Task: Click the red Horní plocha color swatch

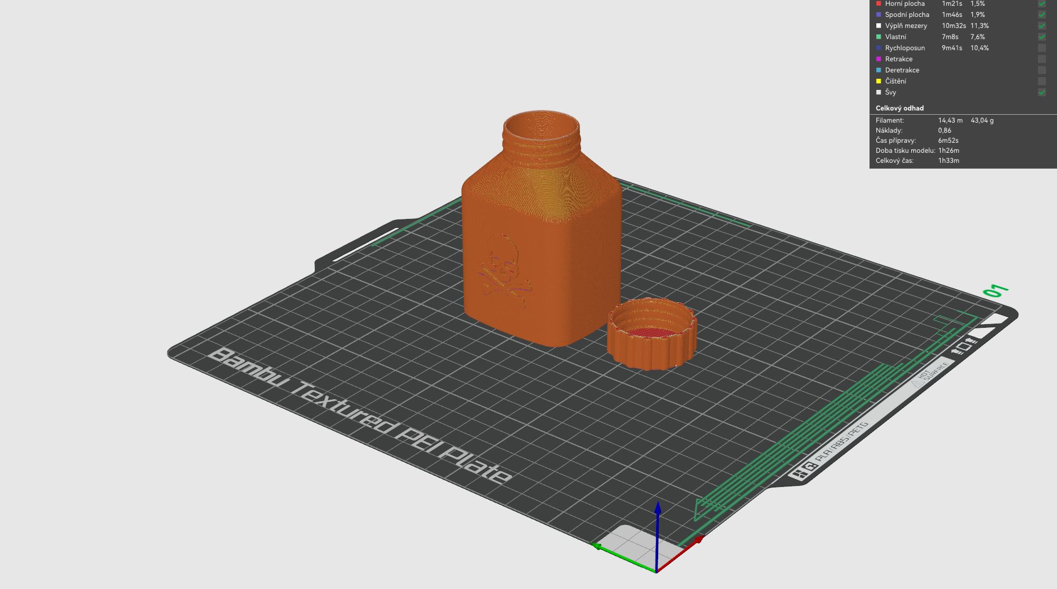Action: click(x=878, y=4)
